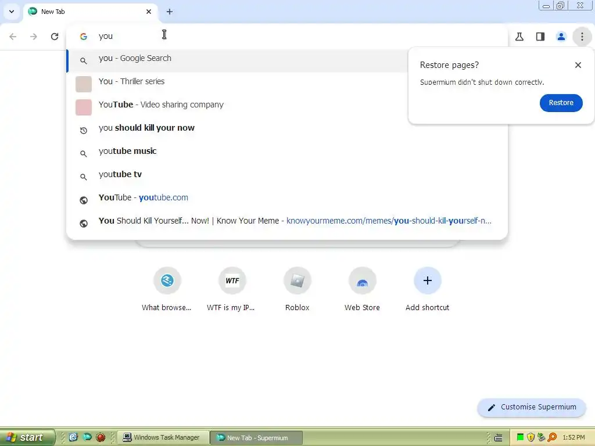Open the three-dot browser menu

(582, 37)
